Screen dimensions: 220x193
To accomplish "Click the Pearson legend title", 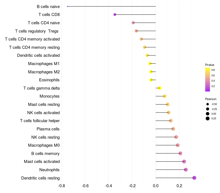I will pyautogui.click(x=211, y=99).
